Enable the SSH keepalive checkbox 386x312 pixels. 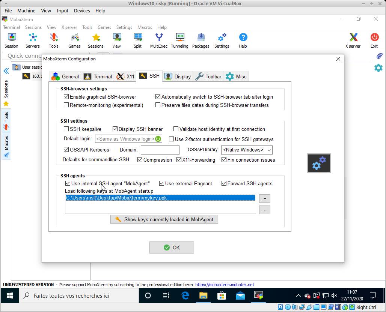click(66, 129)
